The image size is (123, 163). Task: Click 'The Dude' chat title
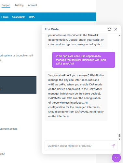(x=52, y=29)
